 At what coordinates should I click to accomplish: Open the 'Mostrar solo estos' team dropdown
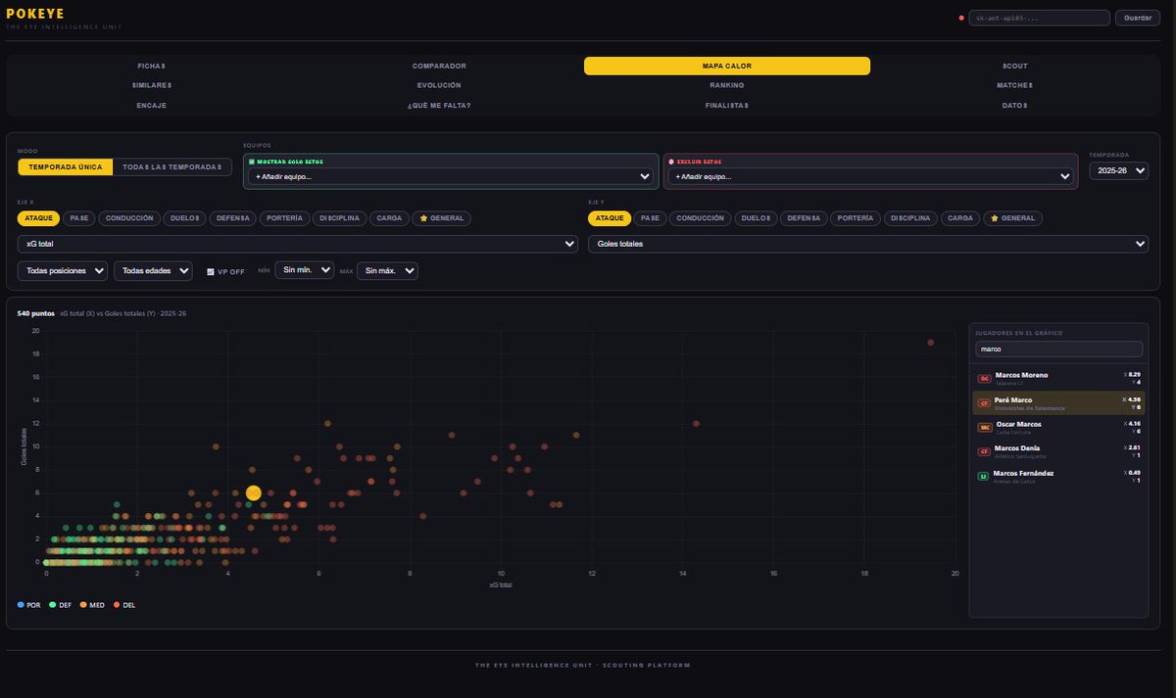tap(451, 176)
